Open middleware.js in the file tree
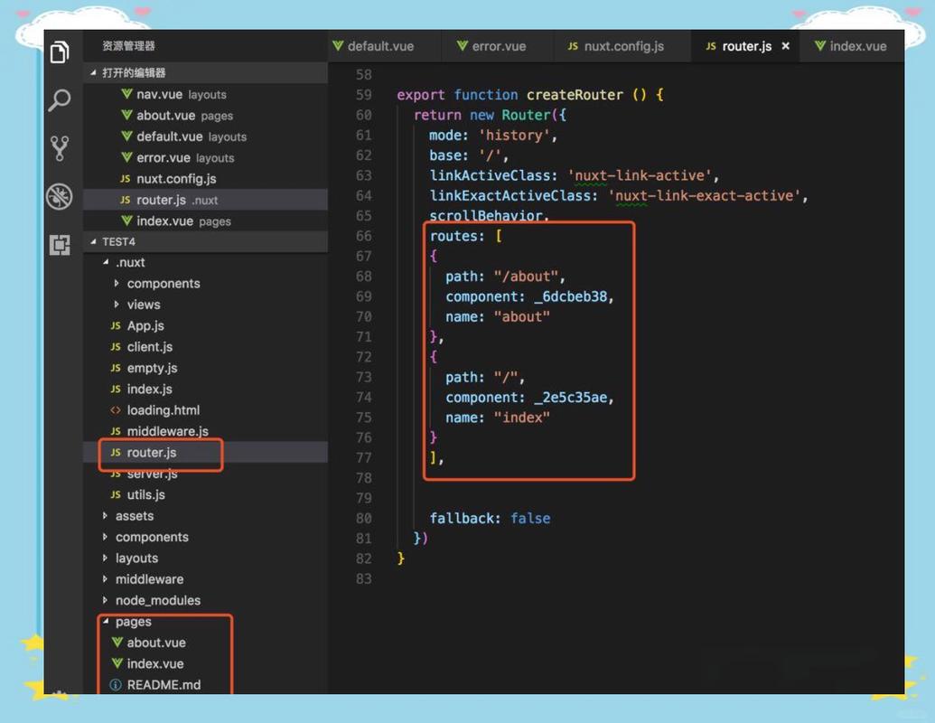Screen dimensions: 935x723 coord(206,431)
